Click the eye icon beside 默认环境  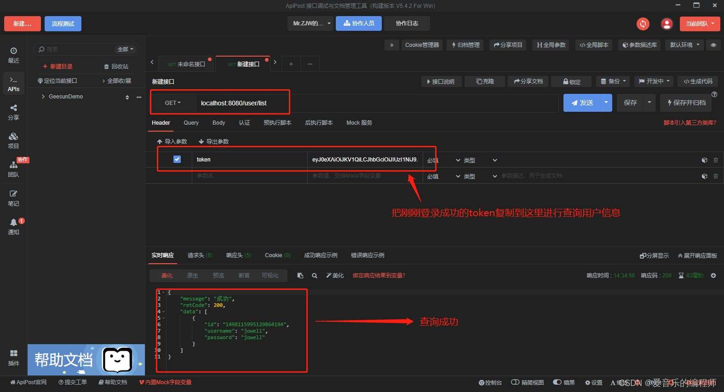[x=713, y=45]
